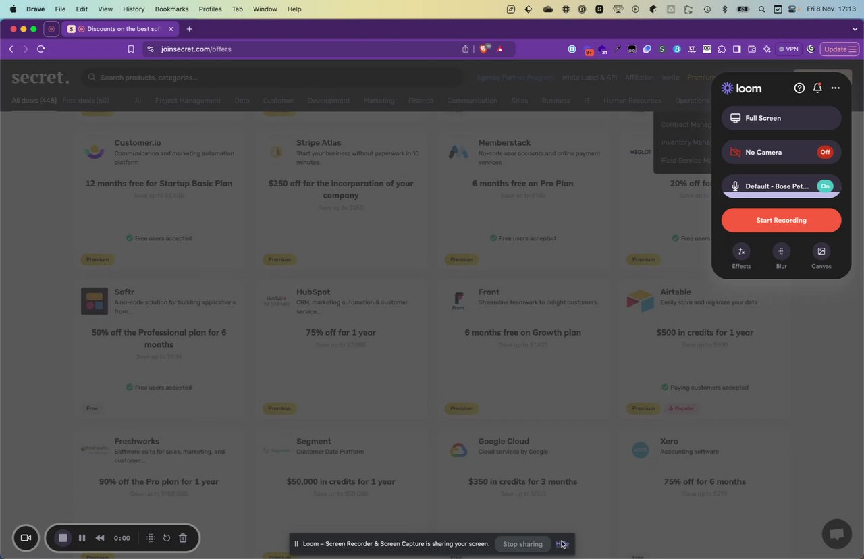Open Brave Leo AI sparkle icon
The image size is (864, 559).
pos(767,49)
